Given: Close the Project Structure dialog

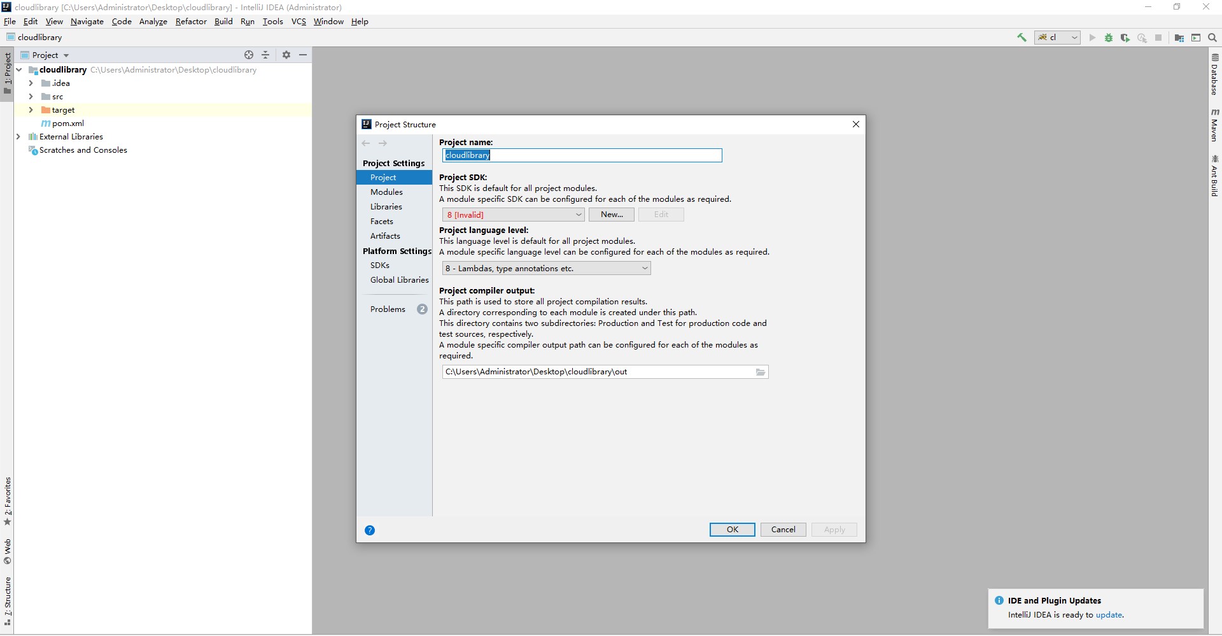Looking at the screenshot, I should tap(856, 124).
